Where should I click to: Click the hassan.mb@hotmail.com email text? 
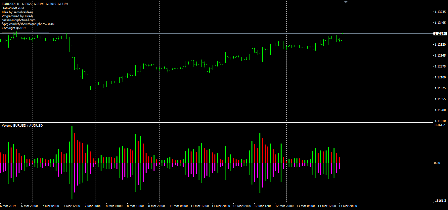[18, 20]
